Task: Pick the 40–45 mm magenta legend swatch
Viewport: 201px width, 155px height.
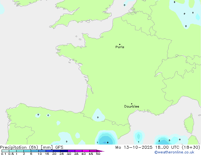Action: (x=86, y=151)
